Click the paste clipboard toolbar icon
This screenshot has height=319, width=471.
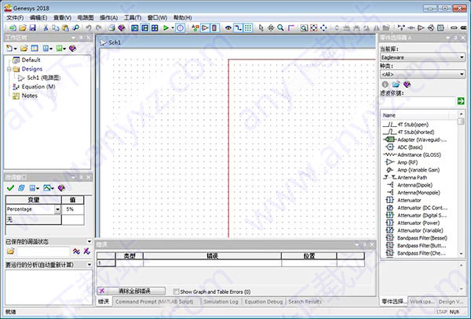tap(65, 28)
